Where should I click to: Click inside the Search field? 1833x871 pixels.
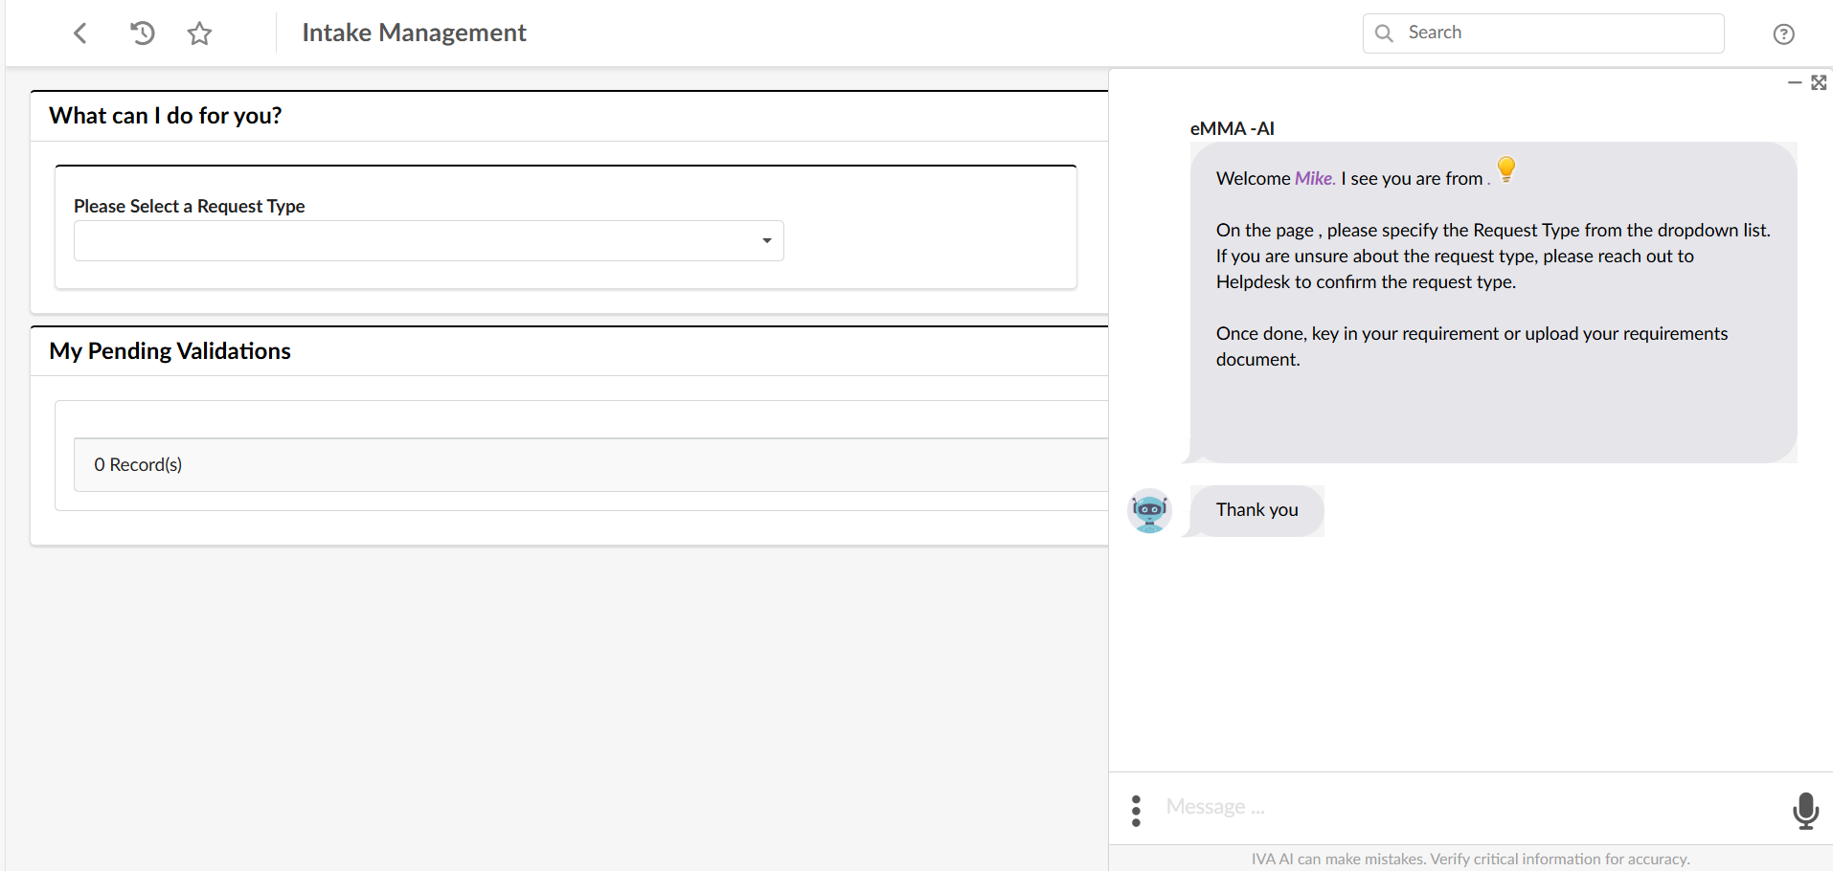[x=1532, y=32]
